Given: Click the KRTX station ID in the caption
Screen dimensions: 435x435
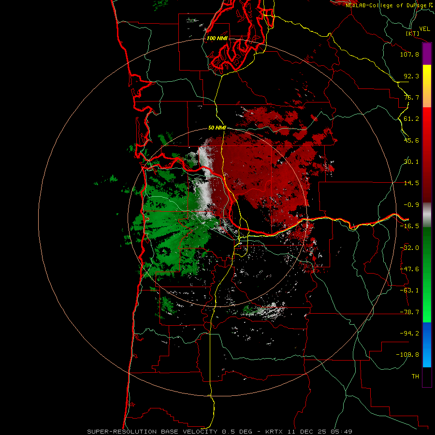Looking at the screenshot, I should [x=274, y=432].
